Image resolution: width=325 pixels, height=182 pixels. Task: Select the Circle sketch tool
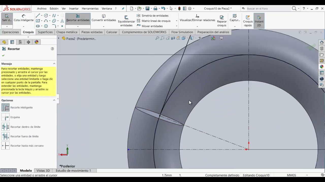pyautogui.click(x=46, y=16)
